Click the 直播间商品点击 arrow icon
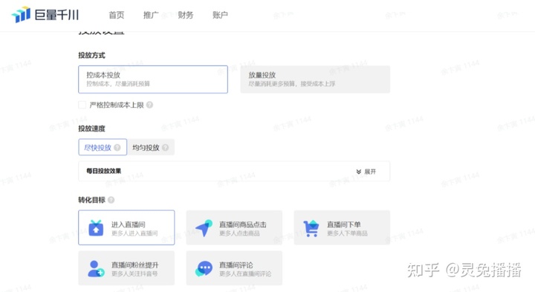 [x=204, y=228]
